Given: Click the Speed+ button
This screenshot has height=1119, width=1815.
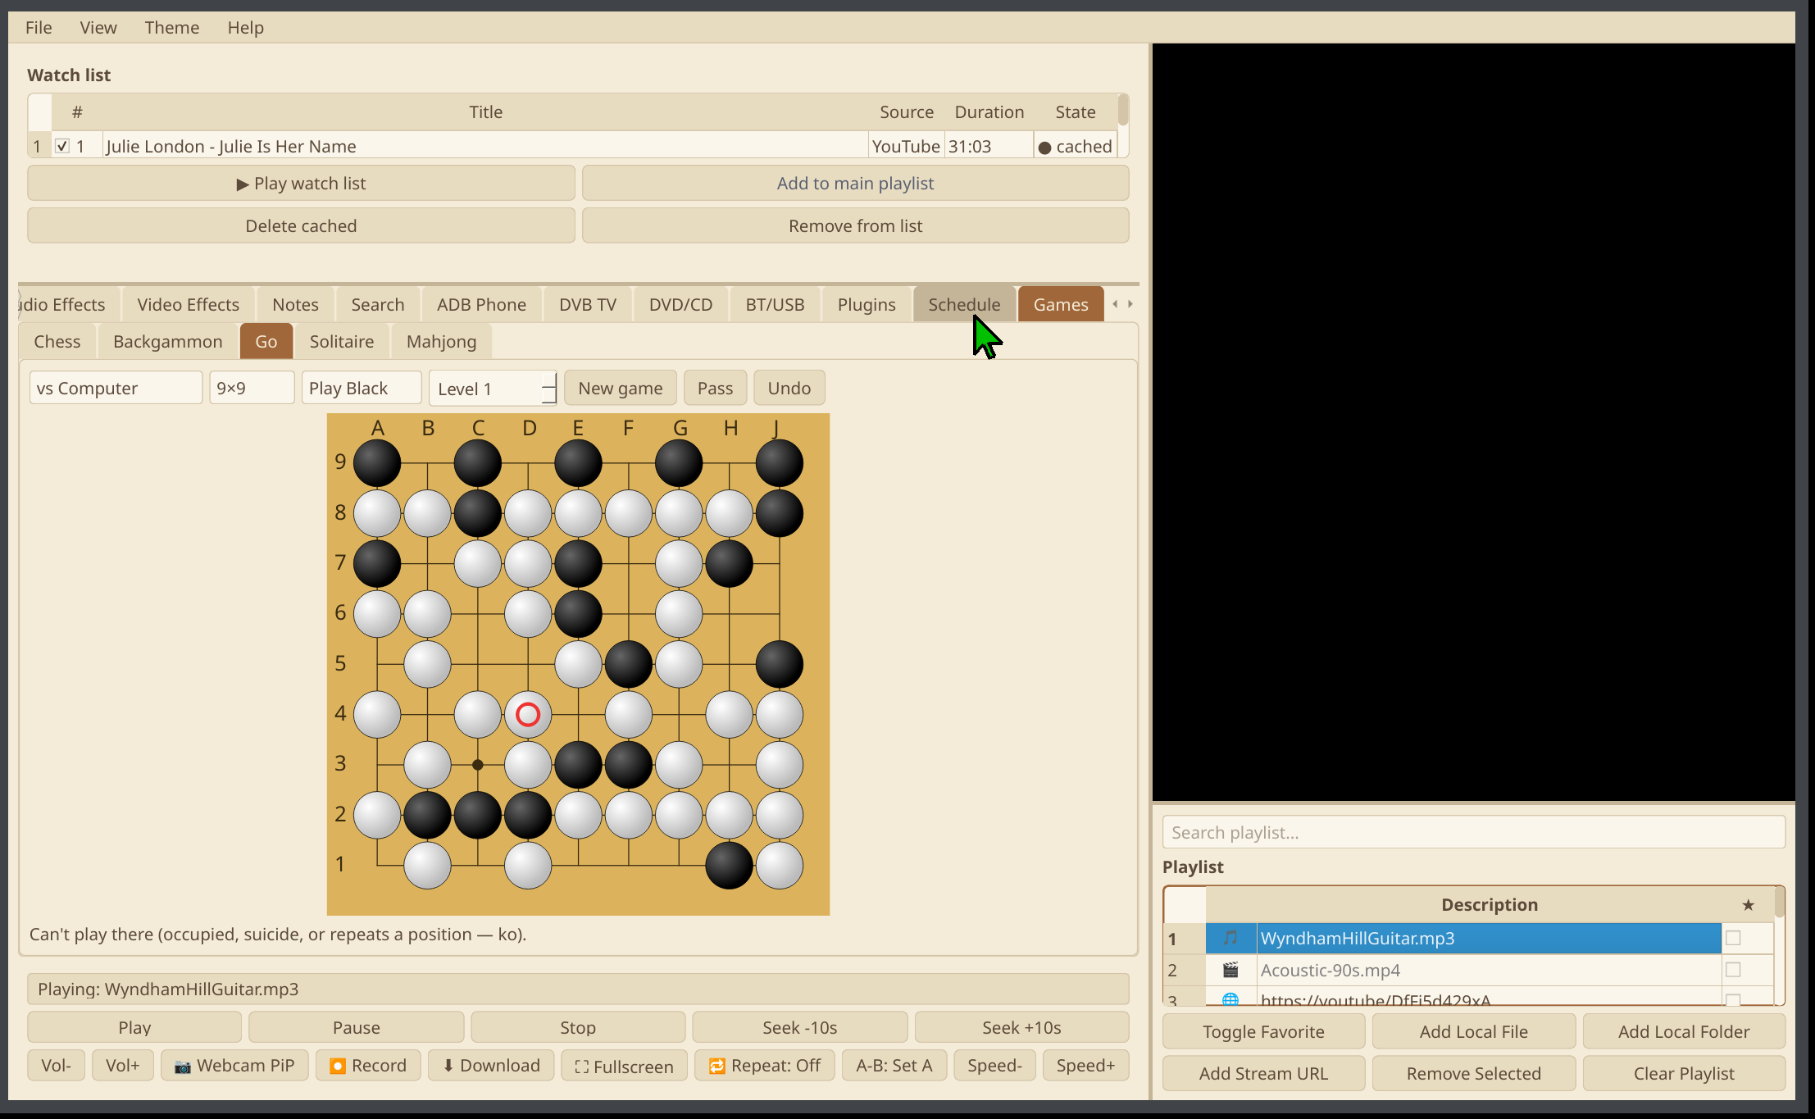Looking at the screenshot, I should click(1085, 1065).
